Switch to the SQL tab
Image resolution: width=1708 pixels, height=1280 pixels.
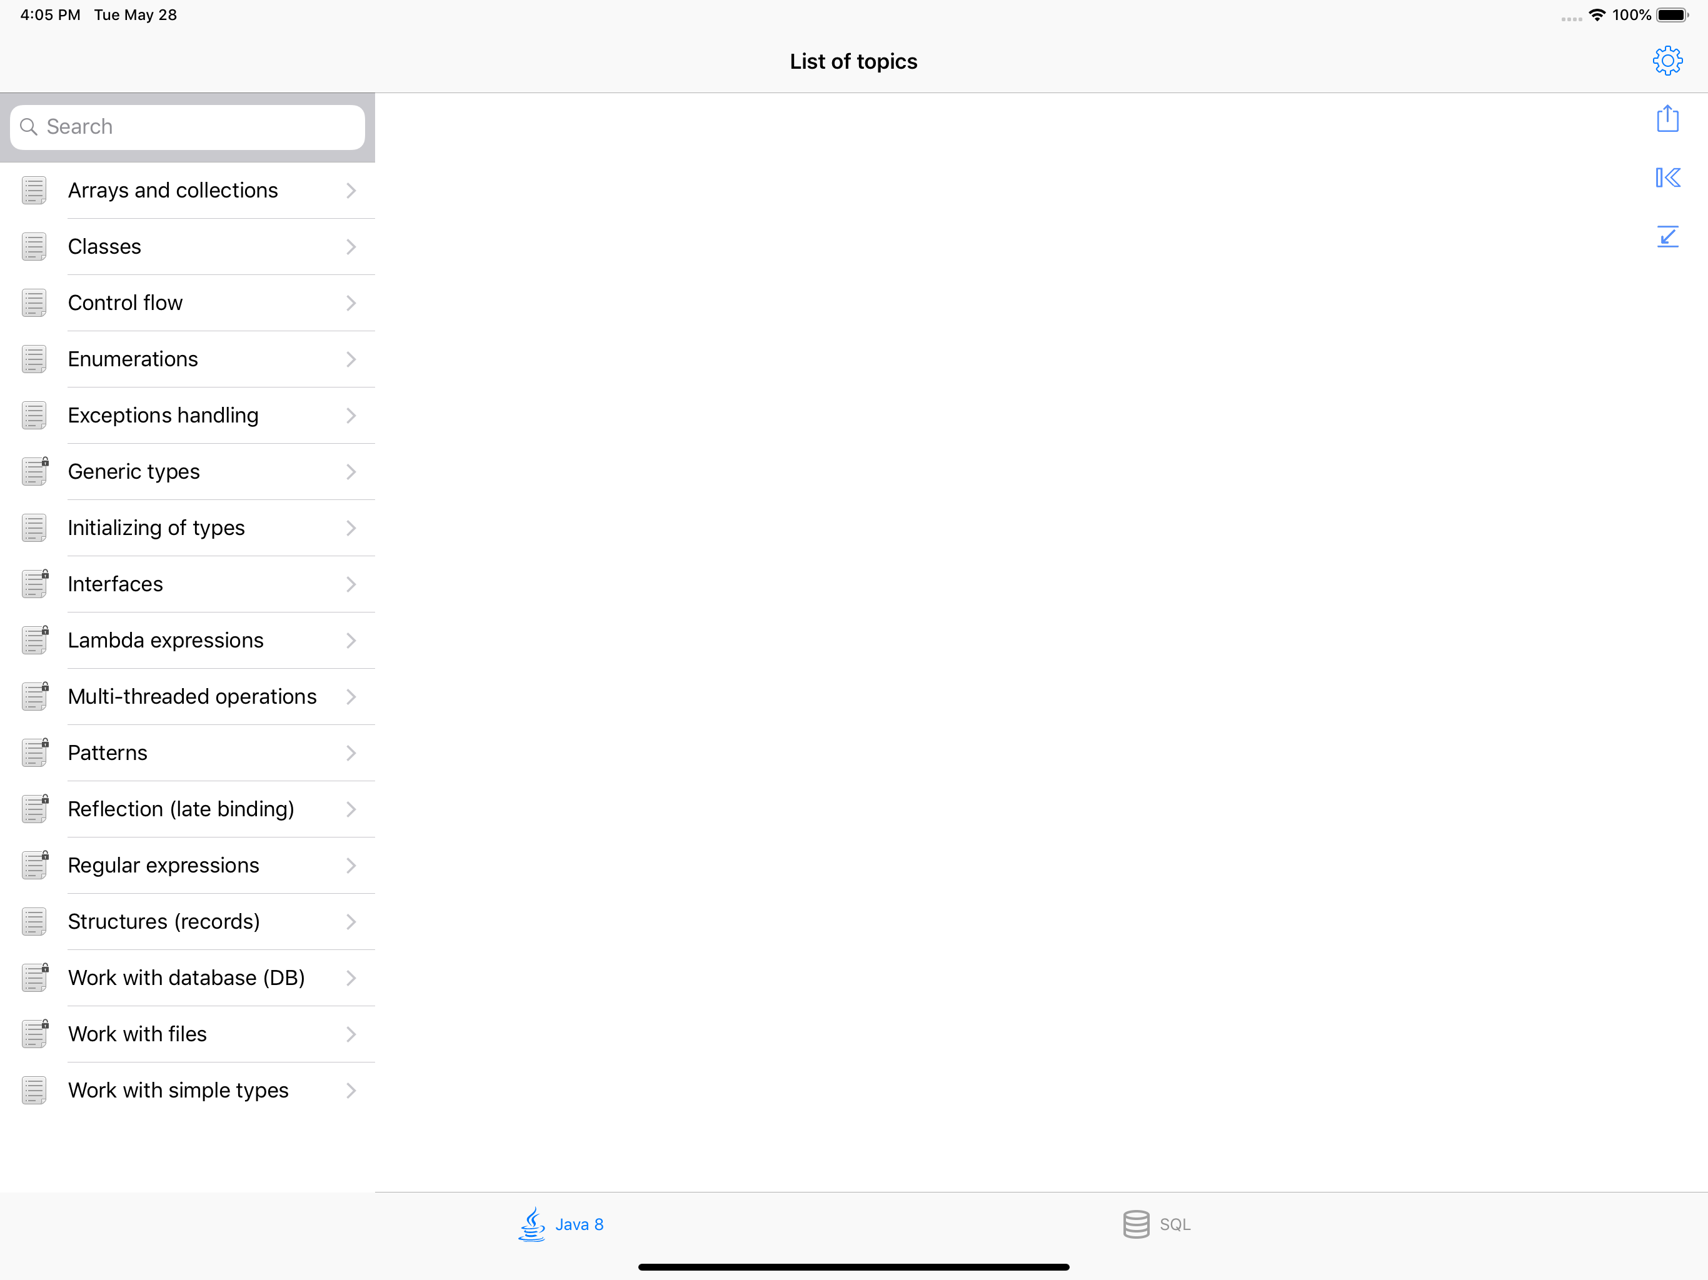tap(1173, 1224)
